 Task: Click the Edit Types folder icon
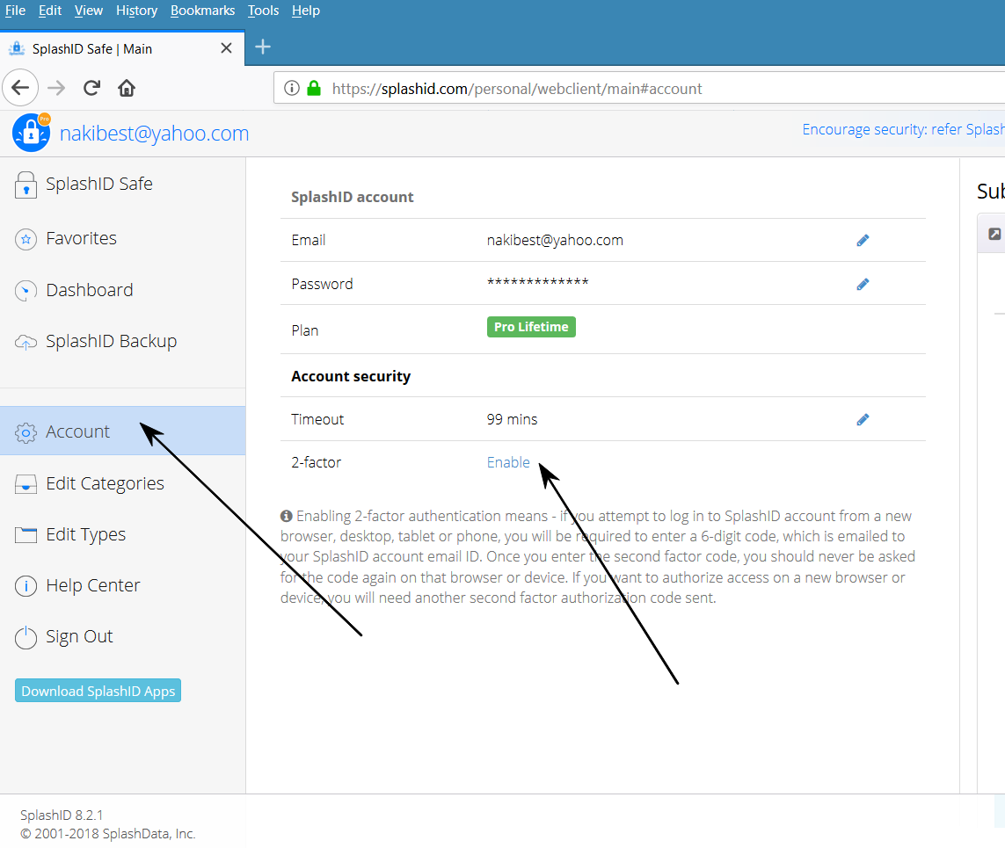[x=25, y=535]
